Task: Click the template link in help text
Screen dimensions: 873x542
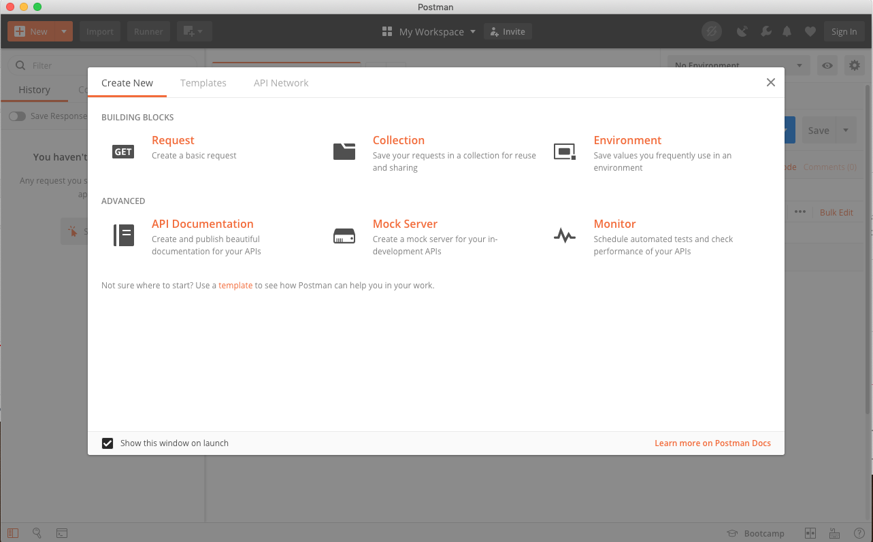Action: point(235,286)
